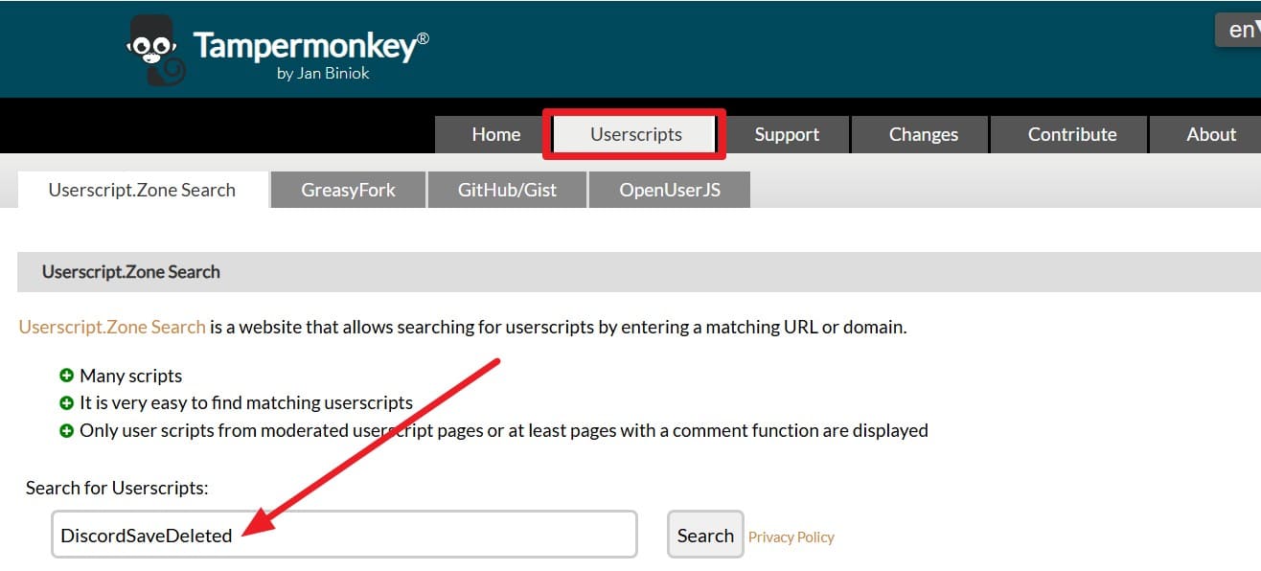Click the 'Search for Userscripts:' label
The height and width of the screenshot is (571, 1261).
117,488
